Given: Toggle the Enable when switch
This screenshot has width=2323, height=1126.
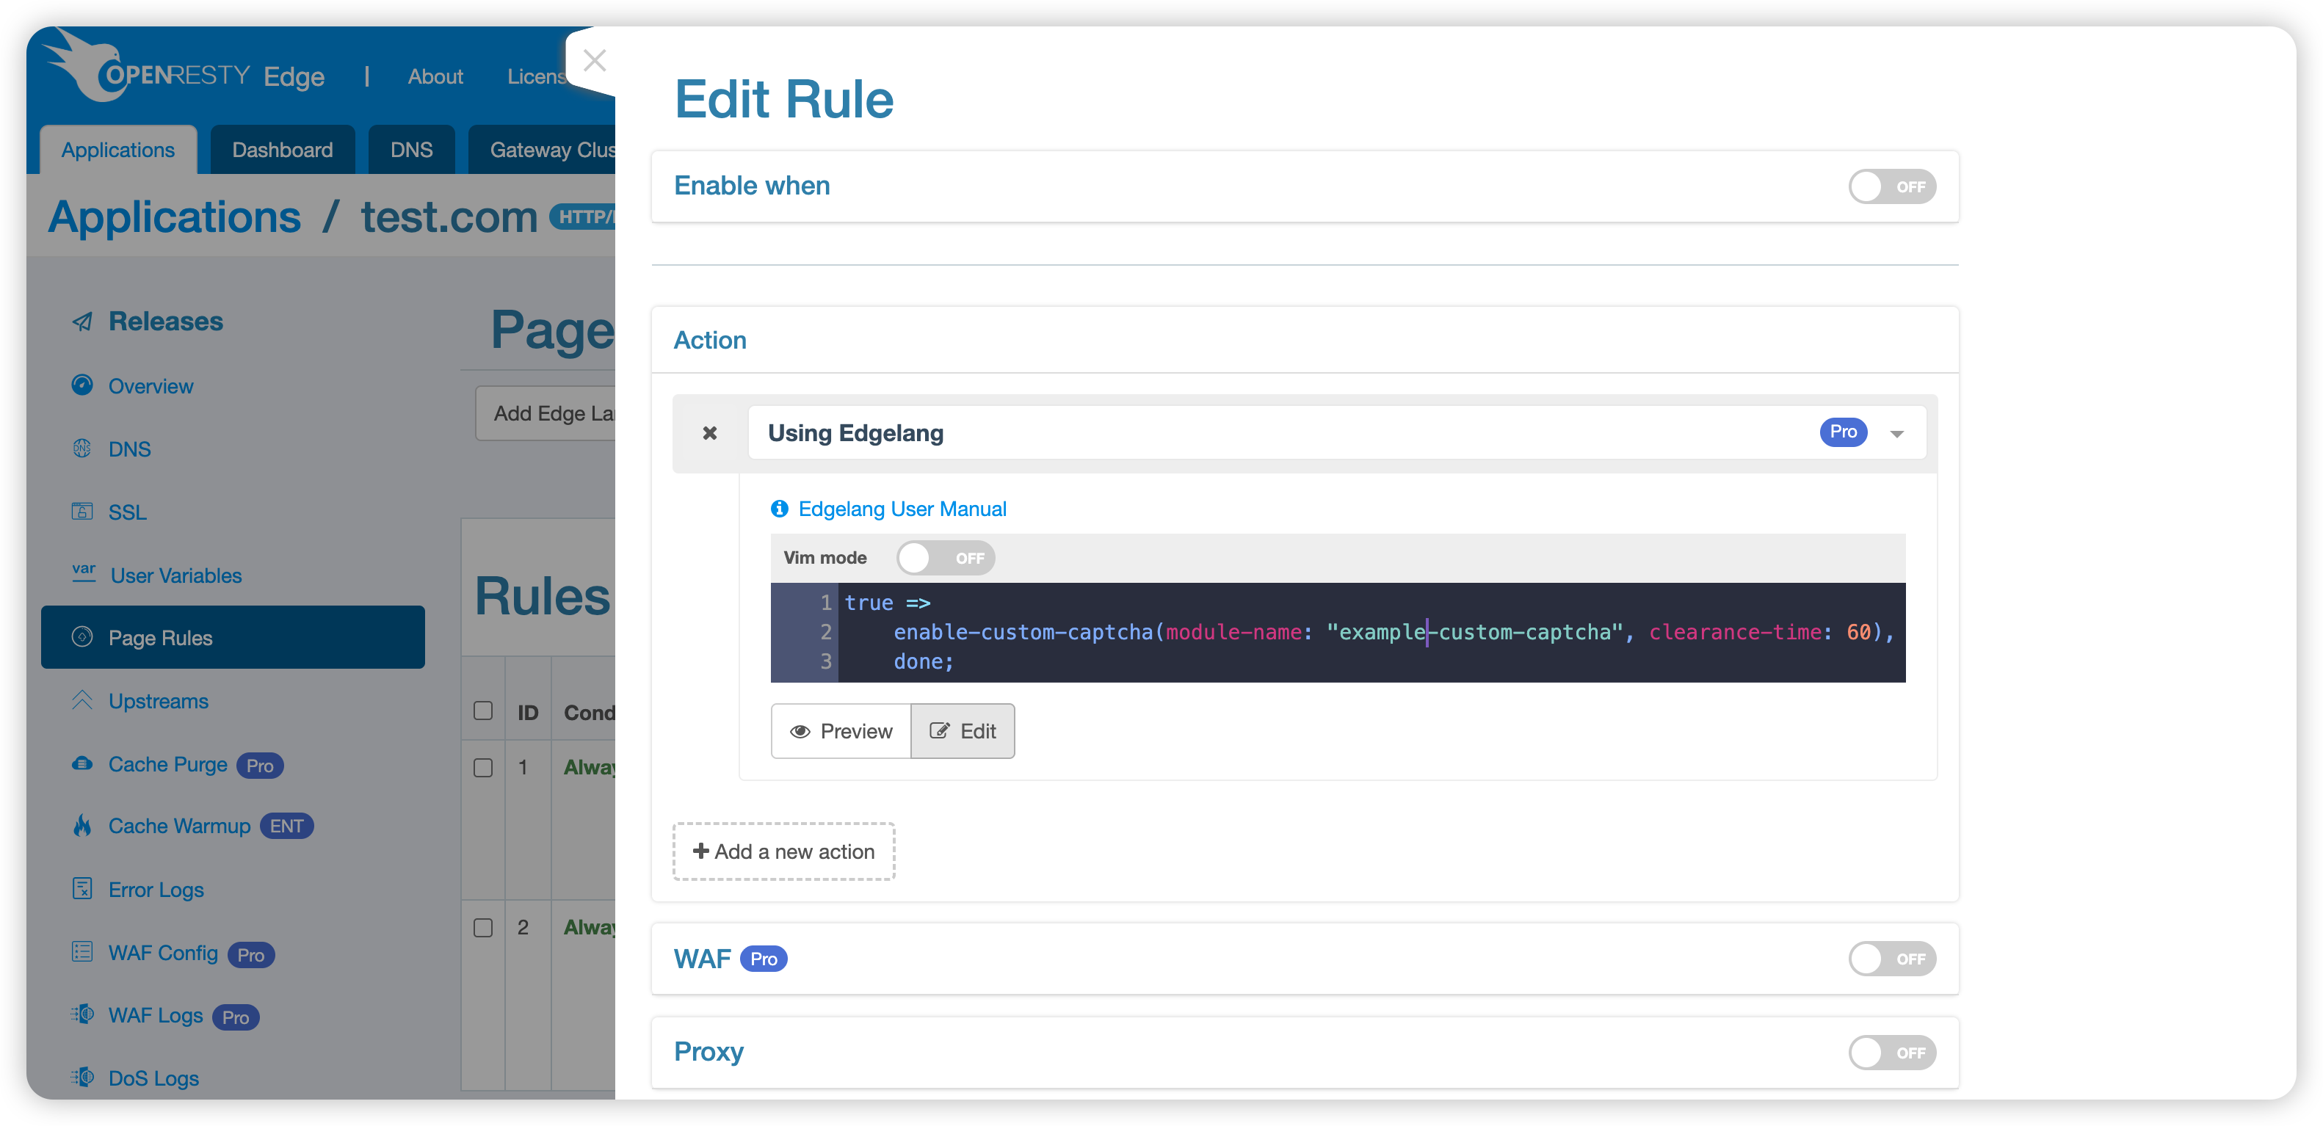Looking at the screenshot, I should click(1891, 186).
